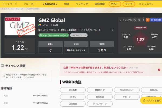162x108 pixels.
Task: Open the コメントを書く comment button
Action: [151, 100]
